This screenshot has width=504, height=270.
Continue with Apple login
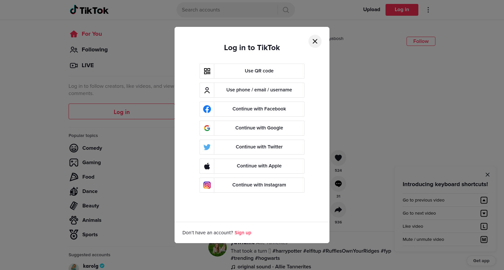[x=252, y=166]
